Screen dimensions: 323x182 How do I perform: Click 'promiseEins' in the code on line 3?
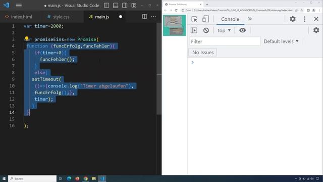click(49, 39)
